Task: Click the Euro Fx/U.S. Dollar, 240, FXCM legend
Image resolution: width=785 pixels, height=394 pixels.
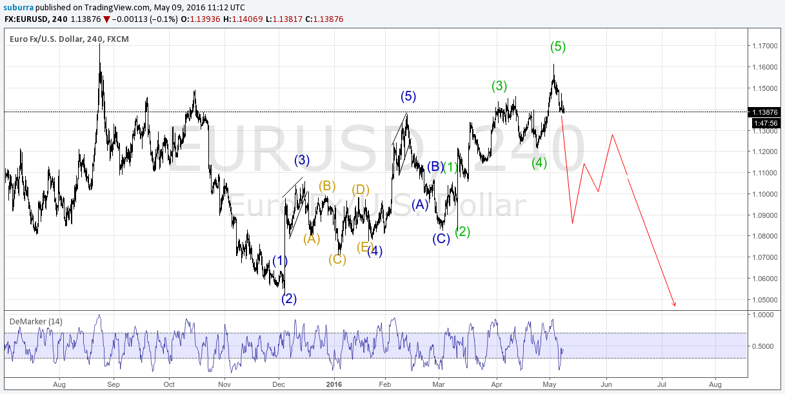Action: point(69,39)
